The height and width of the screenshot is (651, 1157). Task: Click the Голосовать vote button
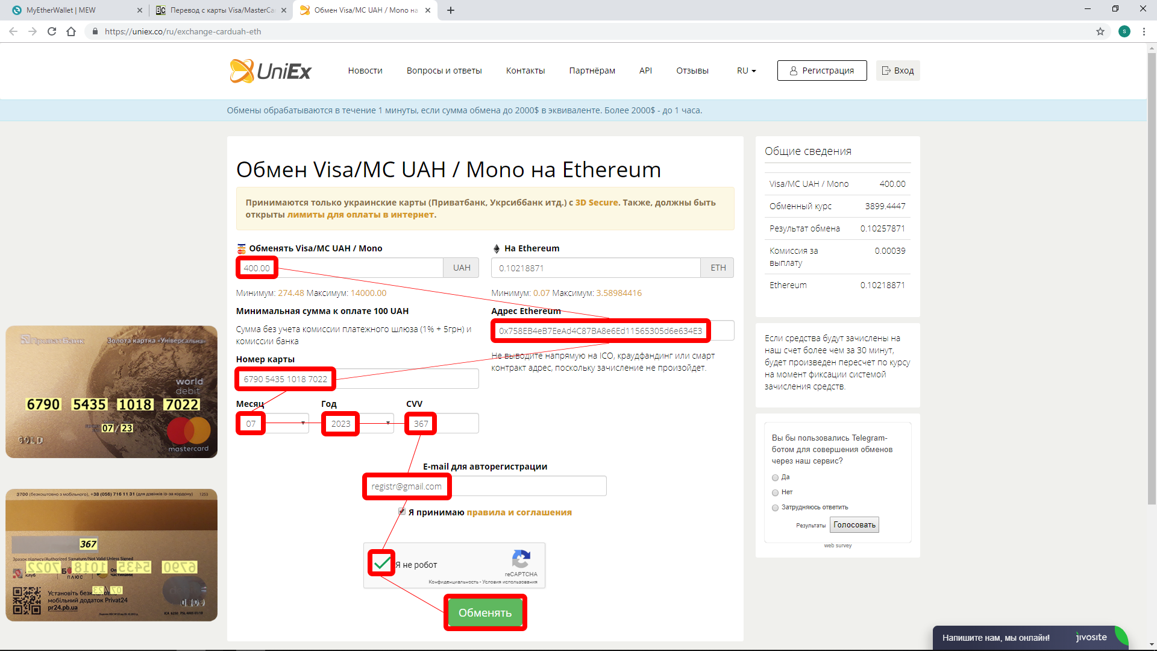coord(854,525)
